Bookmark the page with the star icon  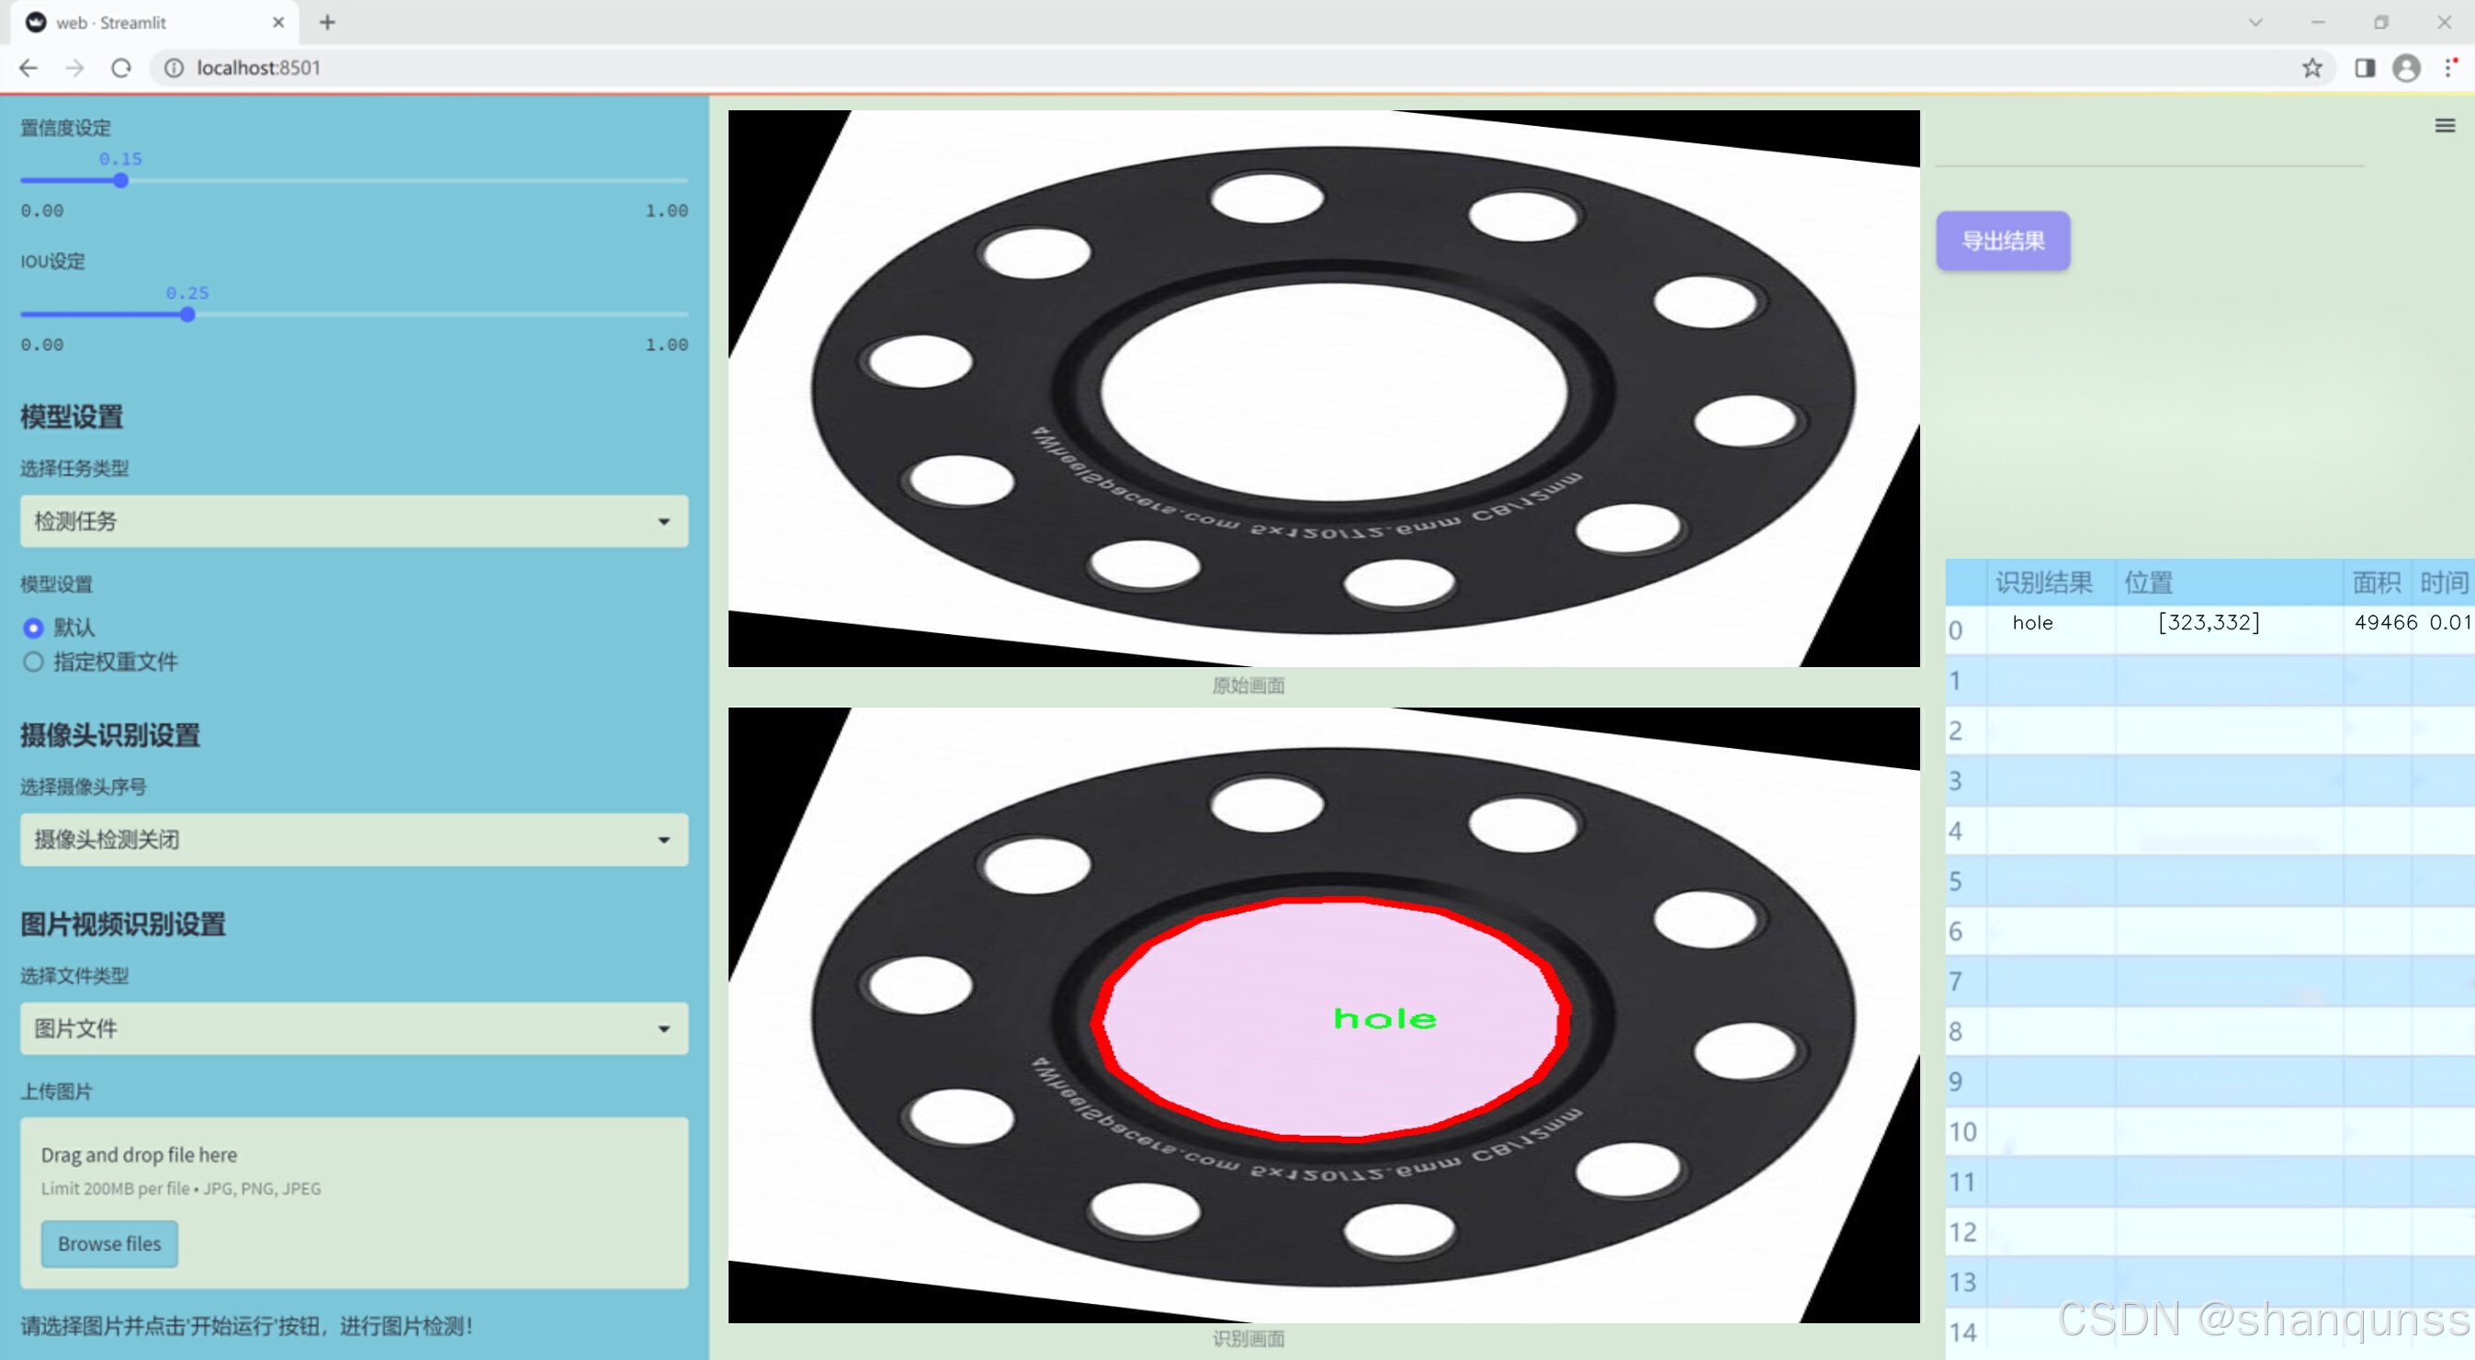(x=2311, y=68)
